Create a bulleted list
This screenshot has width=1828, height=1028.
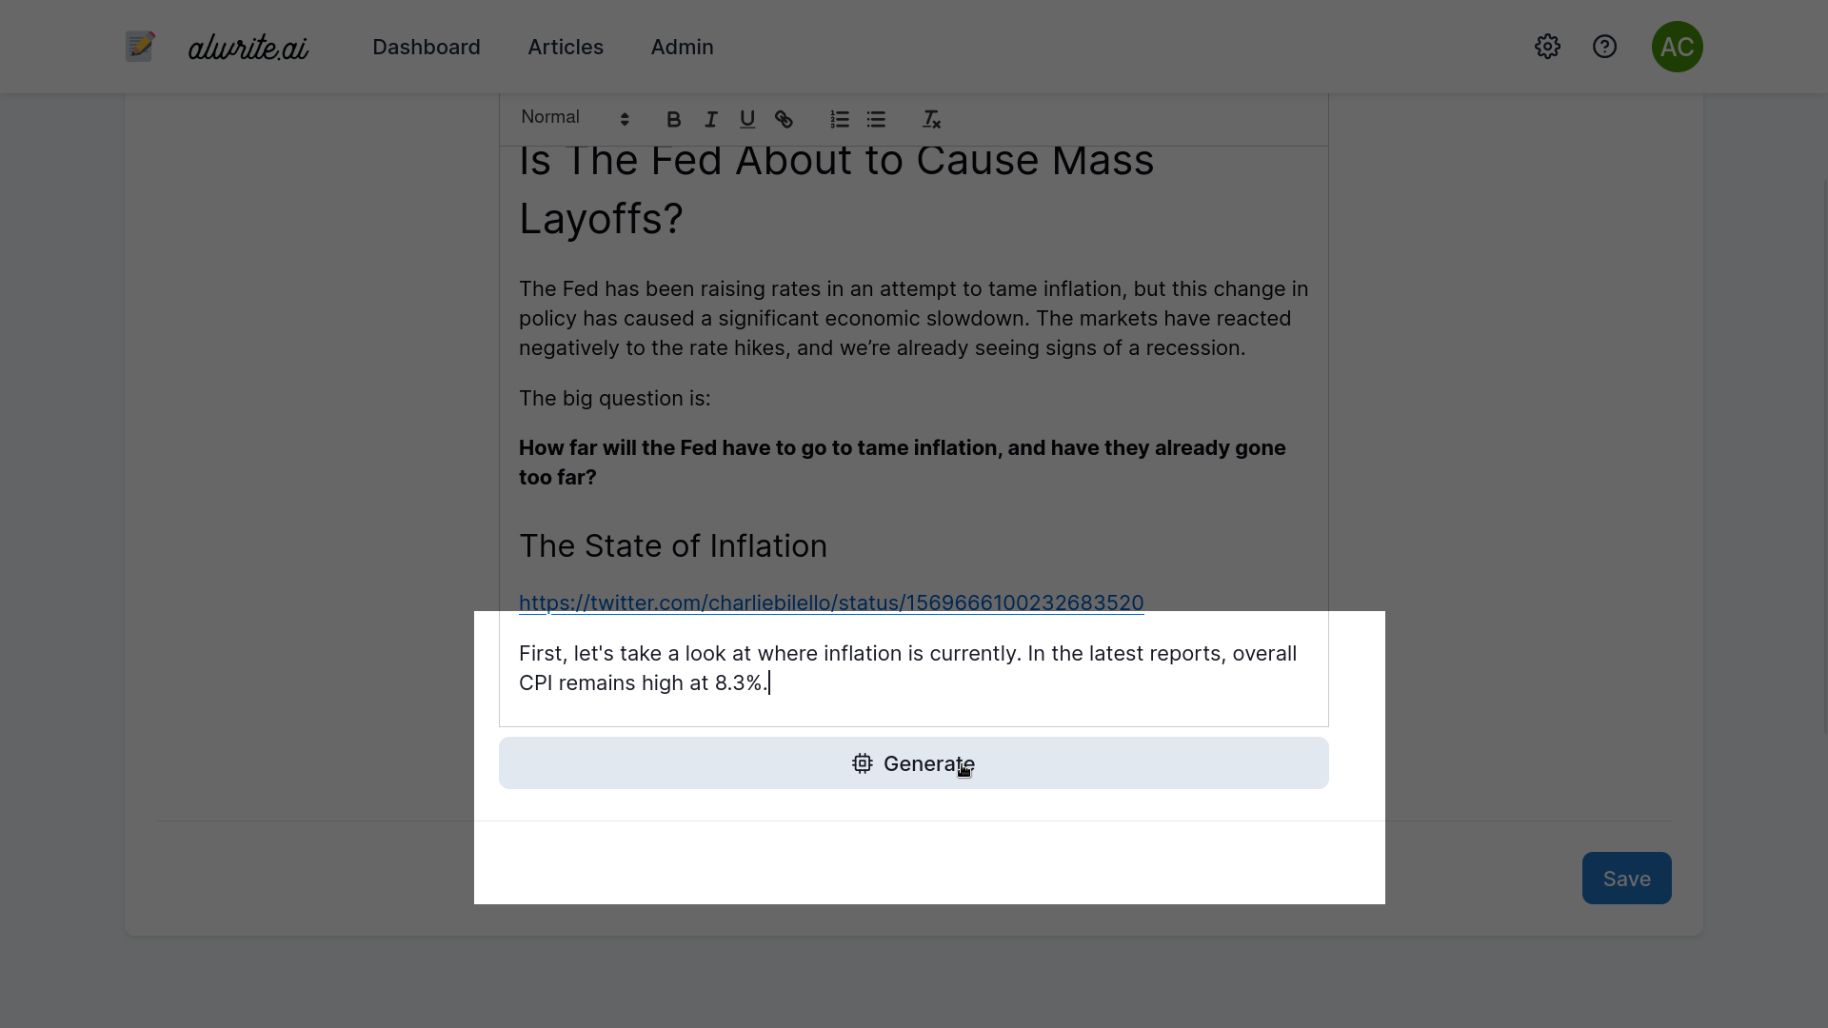pos(875,118)
